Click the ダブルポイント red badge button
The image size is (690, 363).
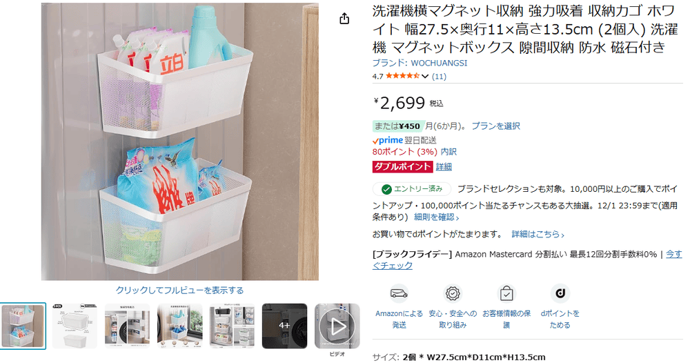tap(403, 166)
